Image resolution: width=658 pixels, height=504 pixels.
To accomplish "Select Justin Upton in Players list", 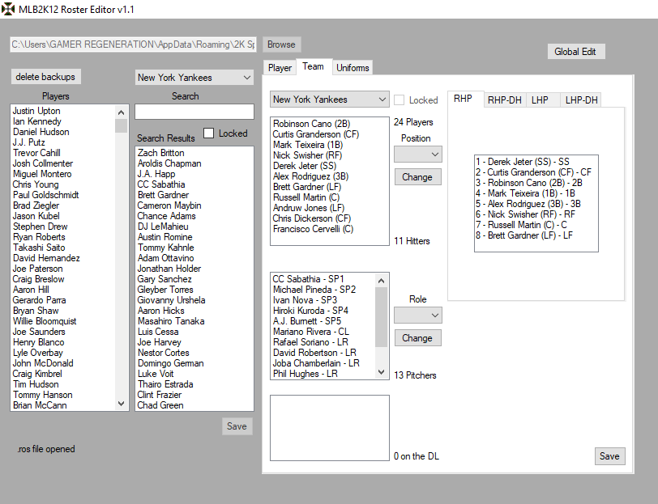I will pyautogui.click(x=36, y=111).
